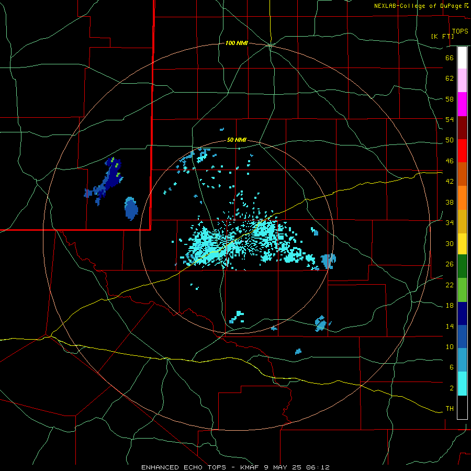Click the TOPS legend title
Screen dimensions: 471x471
point(460,31)
